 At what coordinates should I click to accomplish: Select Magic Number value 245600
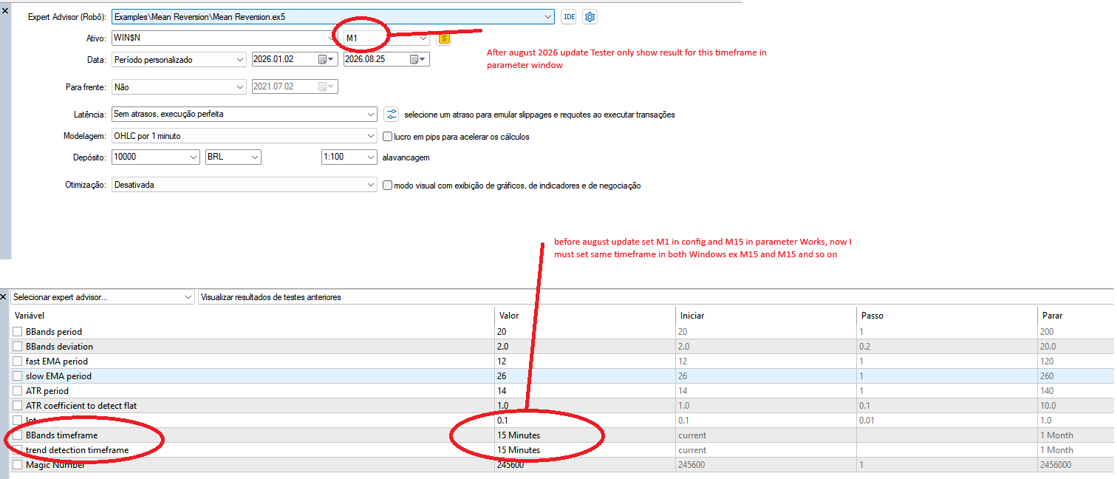(510, 465)
